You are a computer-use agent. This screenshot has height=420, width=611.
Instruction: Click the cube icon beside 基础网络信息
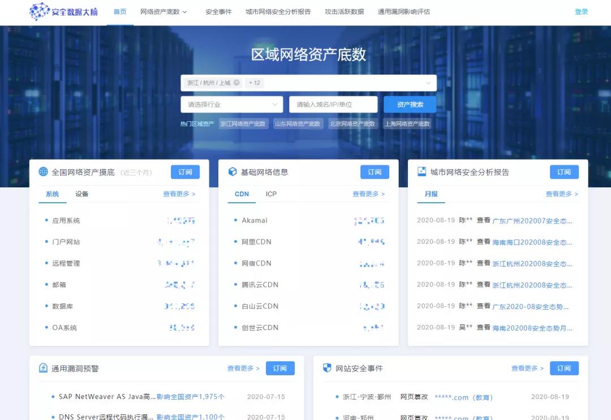coord(232,172)
